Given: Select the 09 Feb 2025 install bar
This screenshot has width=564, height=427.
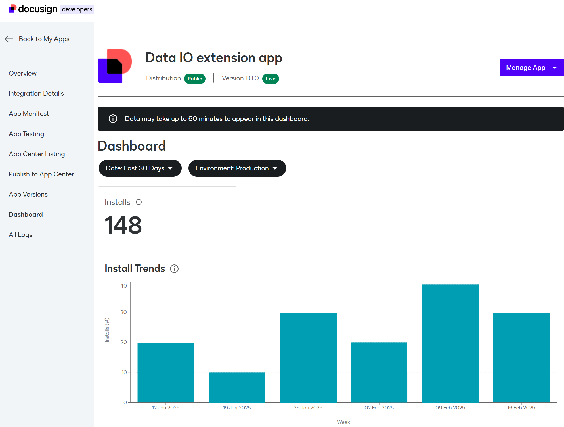Looking at the screenshot, I should 450,341.
